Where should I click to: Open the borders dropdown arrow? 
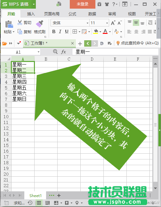(79, 32)
